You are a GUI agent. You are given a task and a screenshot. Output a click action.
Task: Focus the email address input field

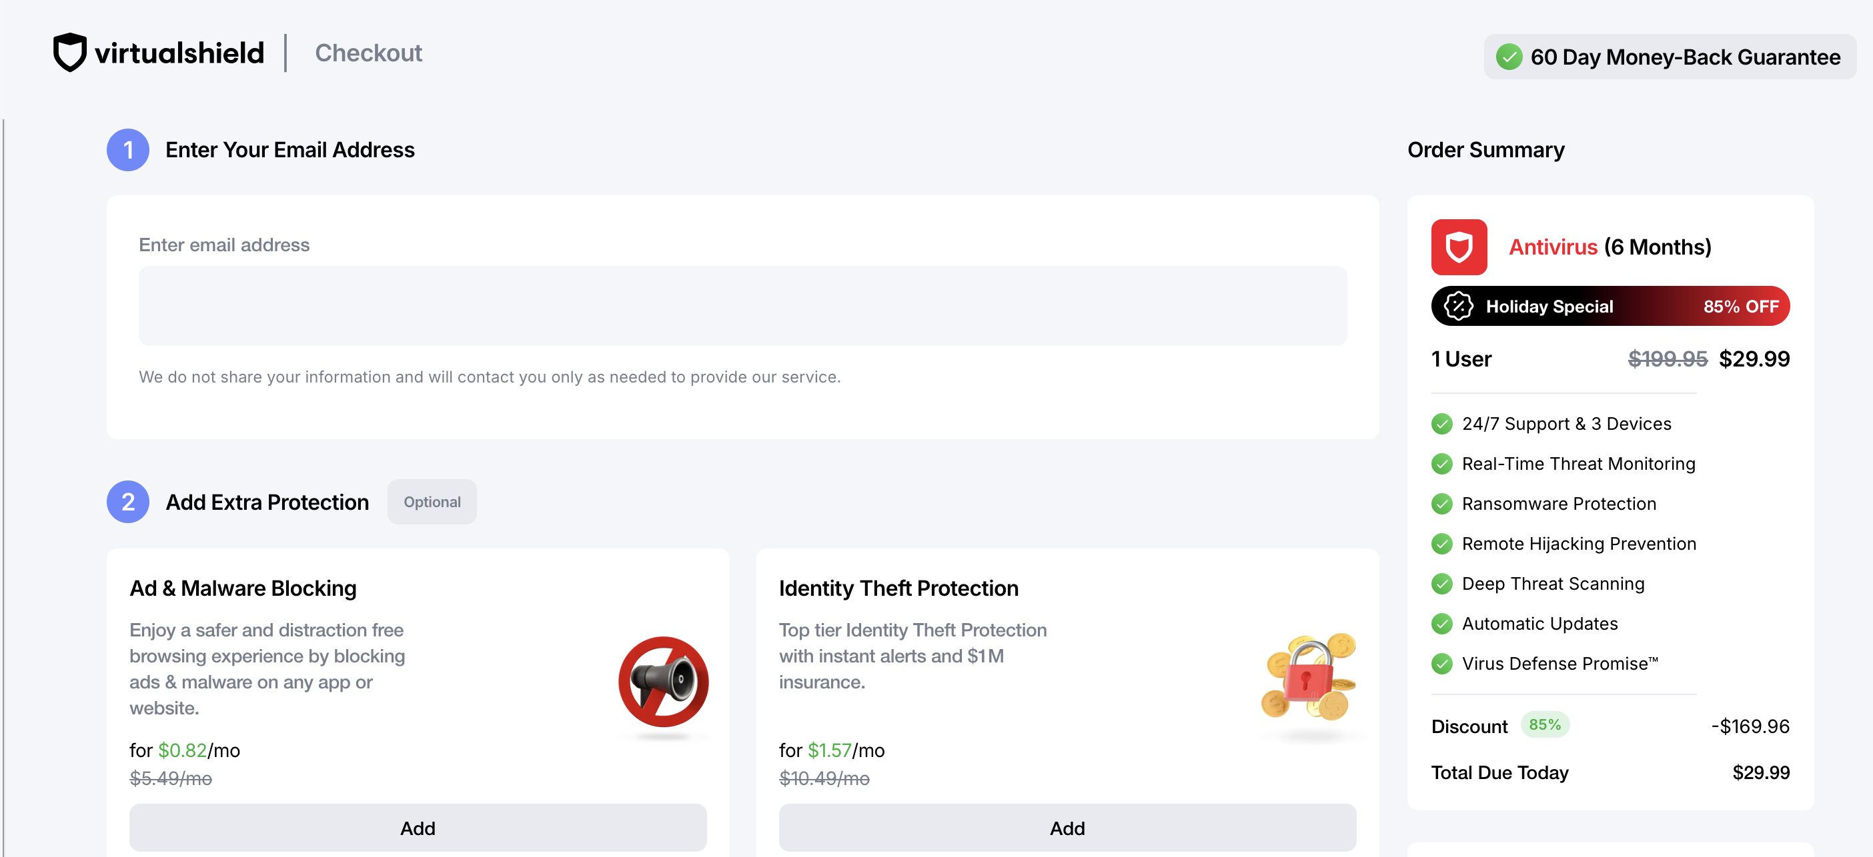742,306
